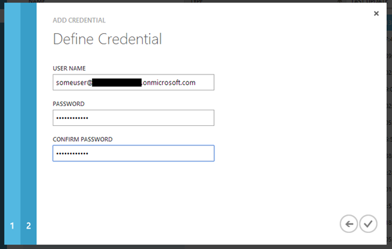Image resolution: width=392 pixels, height=249 pixels.
Task: Click the masked dots in Confirm Password
Action: [72, 153]
